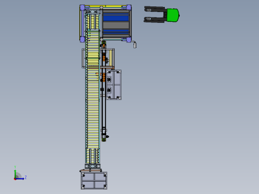
Task: Select the white handle beside the top frame
Action: pyautogui.click(x=134, y=44)
